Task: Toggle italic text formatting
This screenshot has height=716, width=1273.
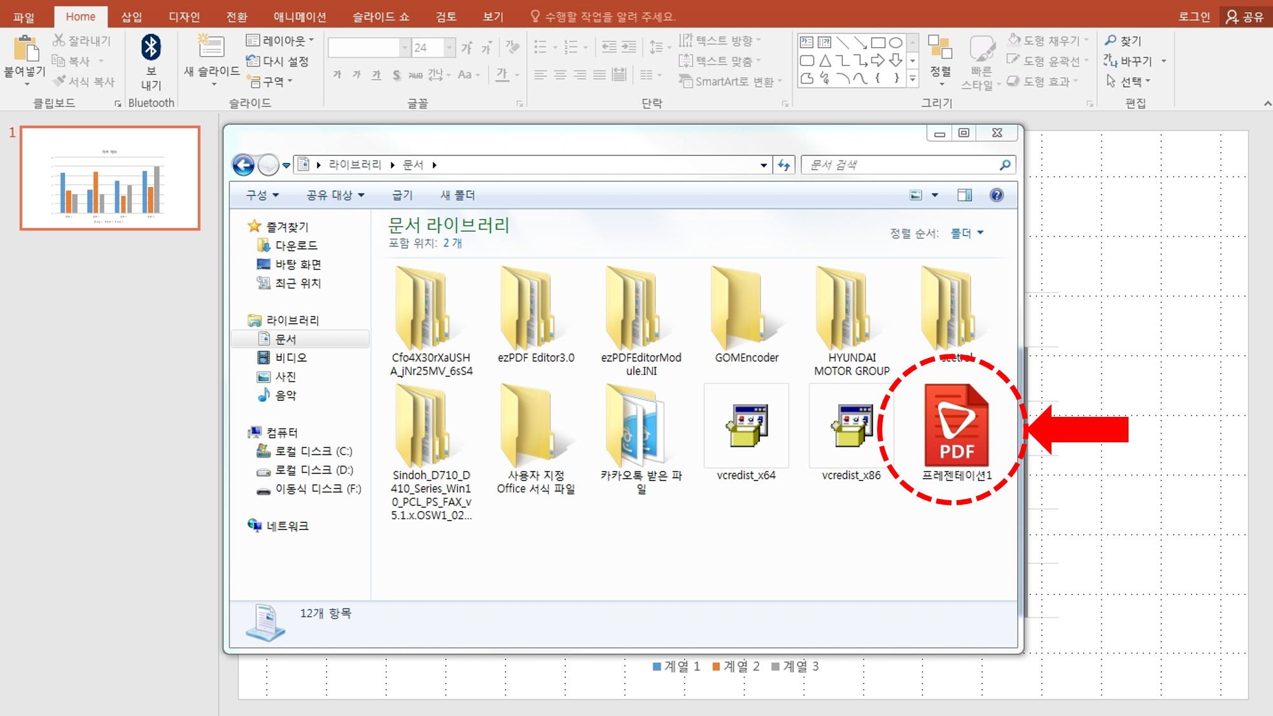Action: [x=356, y=75]
